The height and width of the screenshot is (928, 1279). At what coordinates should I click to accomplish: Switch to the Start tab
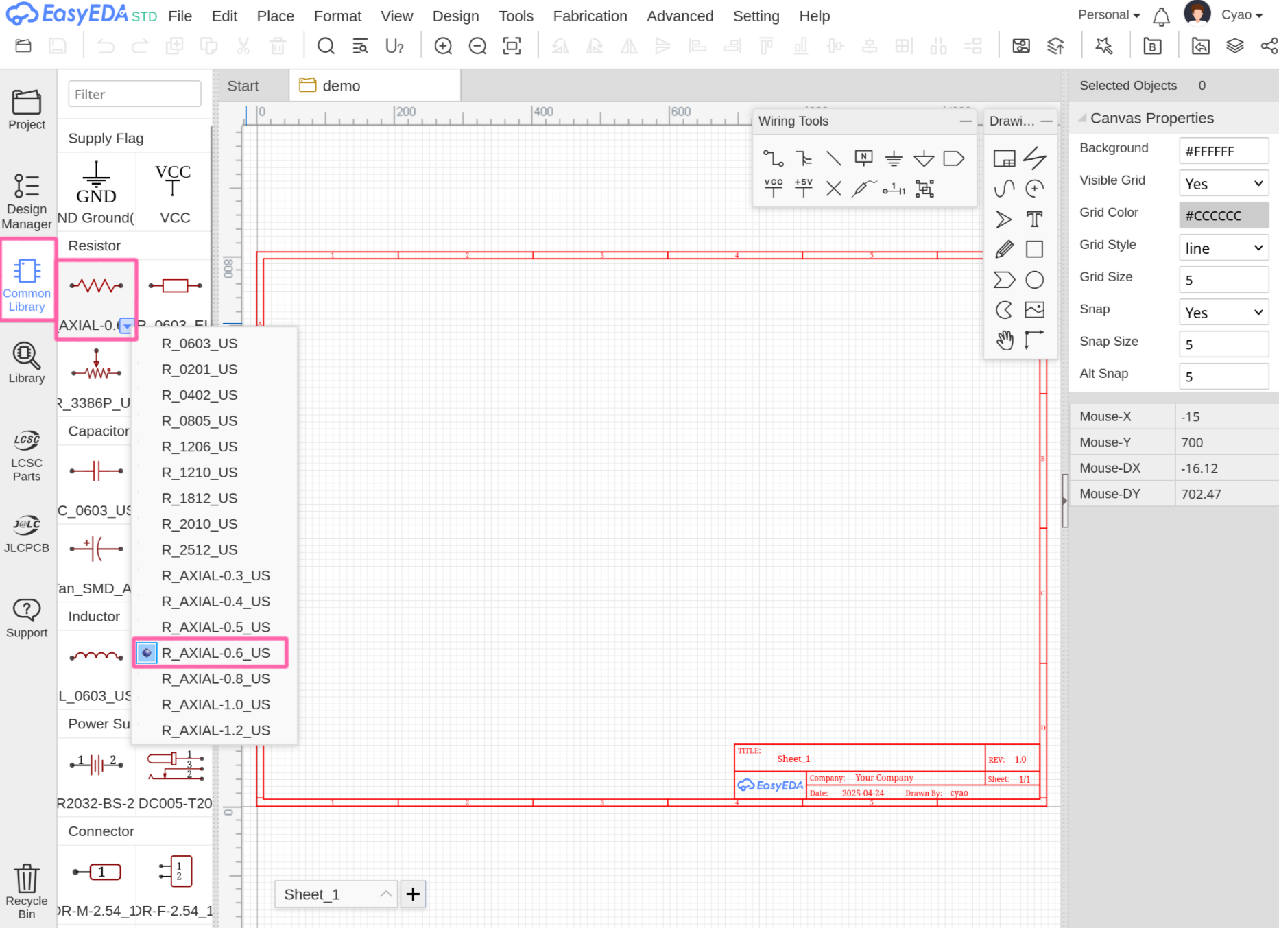[x=243, y=86]
